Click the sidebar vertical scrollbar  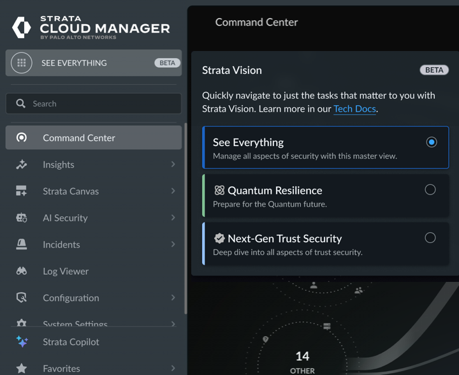point(186,217)
